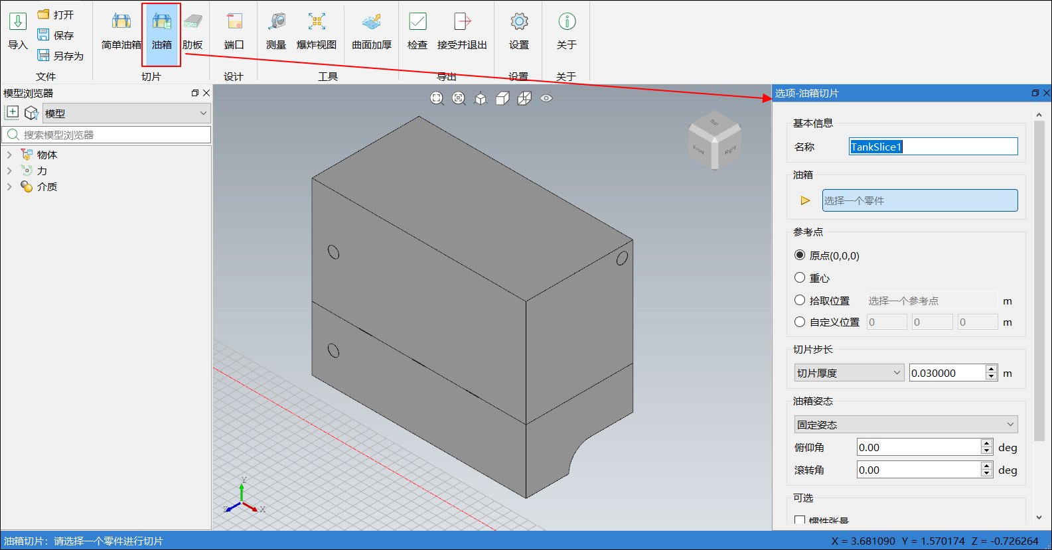
Task: Tick the checkbox under the 可选 section
Action: coord(800,520)
